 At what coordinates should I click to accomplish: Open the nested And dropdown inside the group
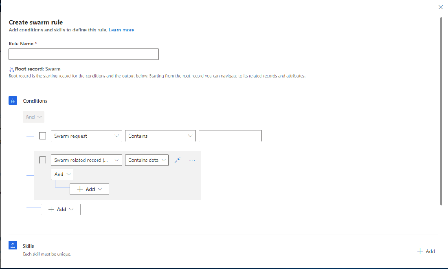62,174
